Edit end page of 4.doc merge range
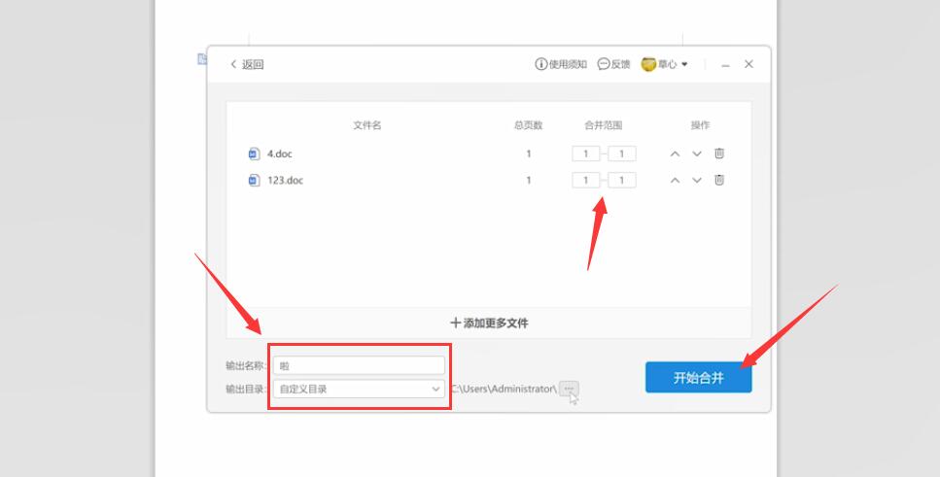 coord(622,154)
